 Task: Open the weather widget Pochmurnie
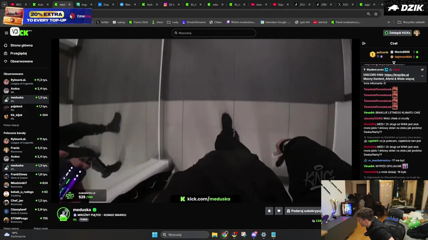(15, 235)
